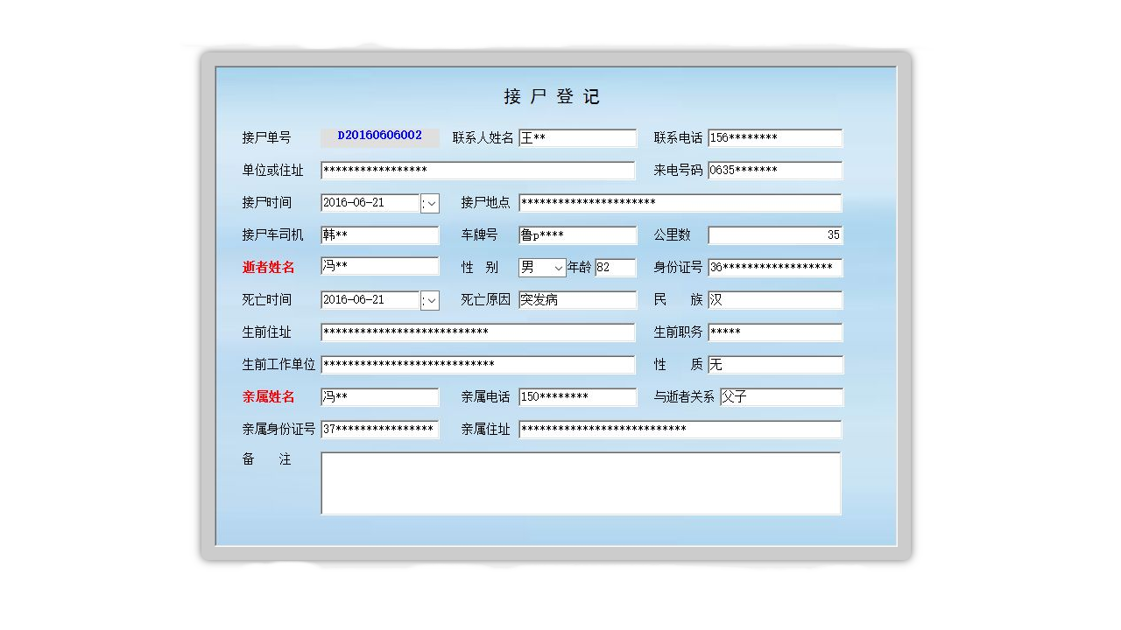This screenshot has width=1121, height=630.
Task: Select the 年龄 age field showing 82
Action: [x=615, y=267]
